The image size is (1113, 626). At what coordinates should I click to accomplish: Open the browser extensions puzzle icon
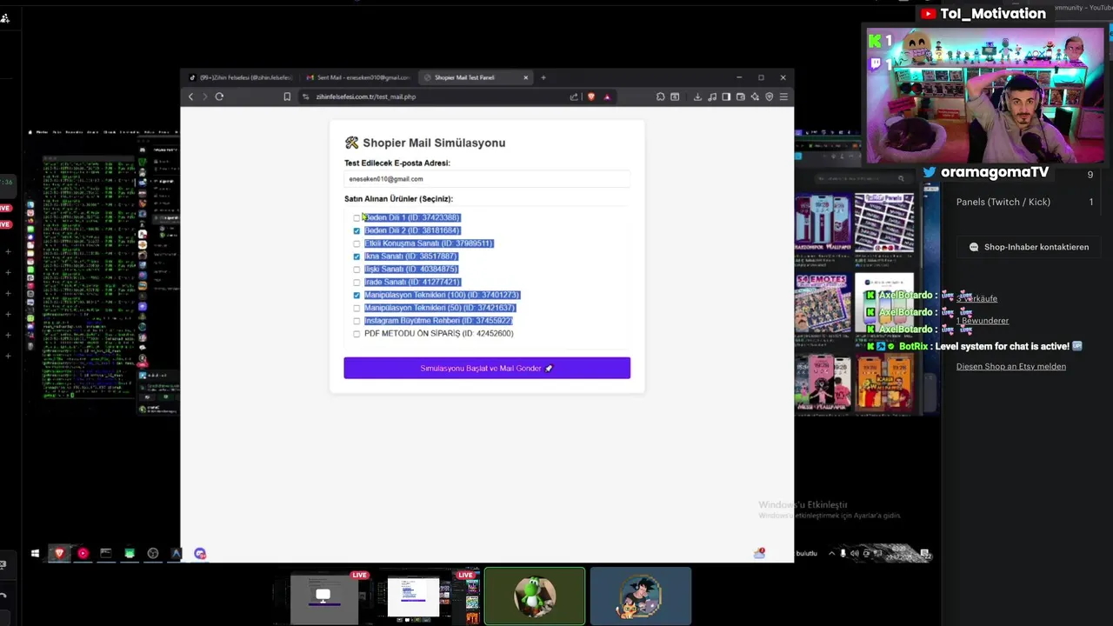tap(661, 97)
